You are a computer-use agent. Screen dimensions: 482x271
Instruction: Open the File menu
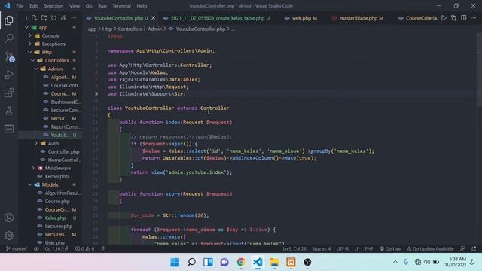pyautogui.click(x=20, y=6)
